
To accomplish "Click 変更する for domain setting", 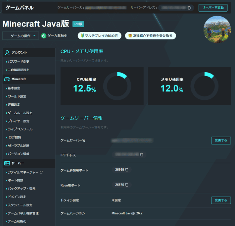I will [x=221, y=200].
